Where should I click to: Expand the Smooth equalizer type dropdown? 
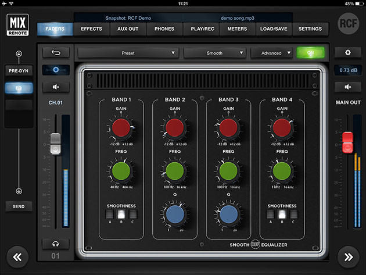(x=214, y=53)
